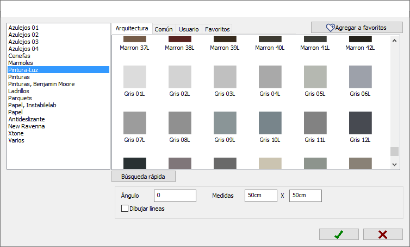Select the Marron 38L swatch
Image resolution: width=410 pixels, height=247 pixels.
(x=180, y=39)
